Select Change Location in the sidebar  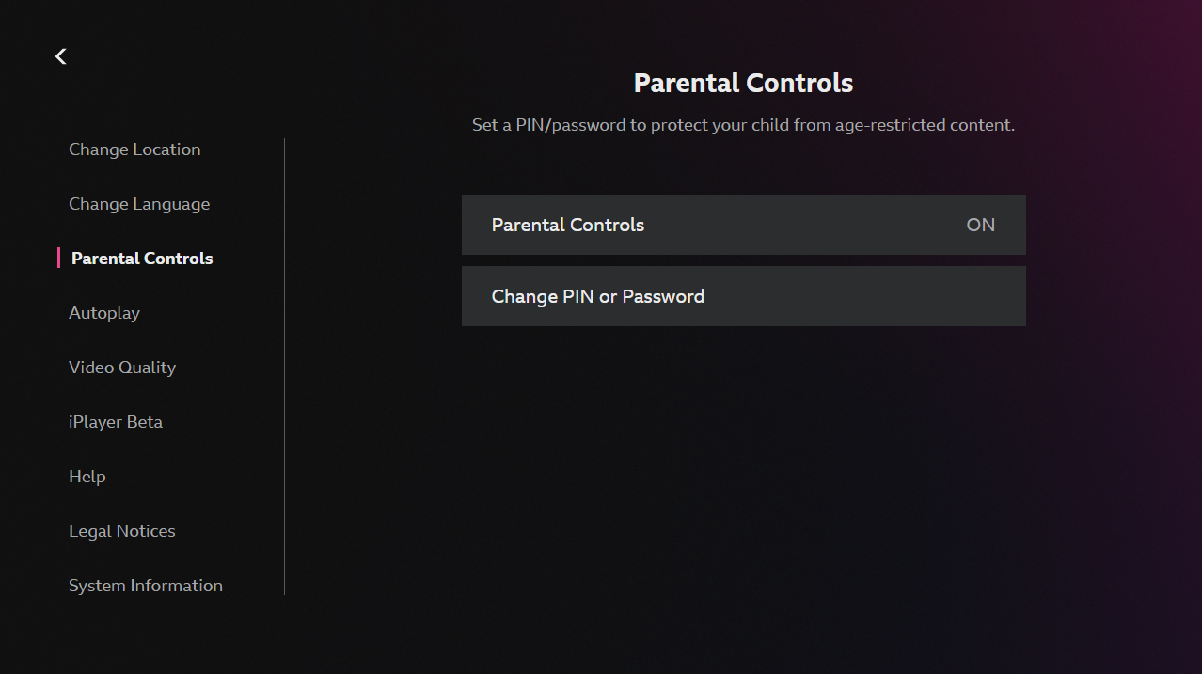(134, 149)
